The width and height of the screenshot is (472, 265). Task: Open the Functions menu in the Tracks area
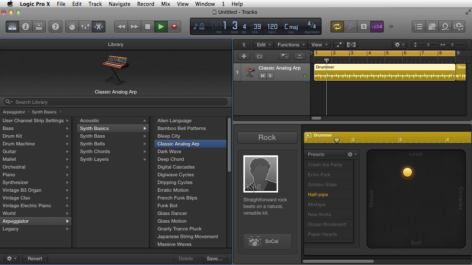[x=291, y=45]
